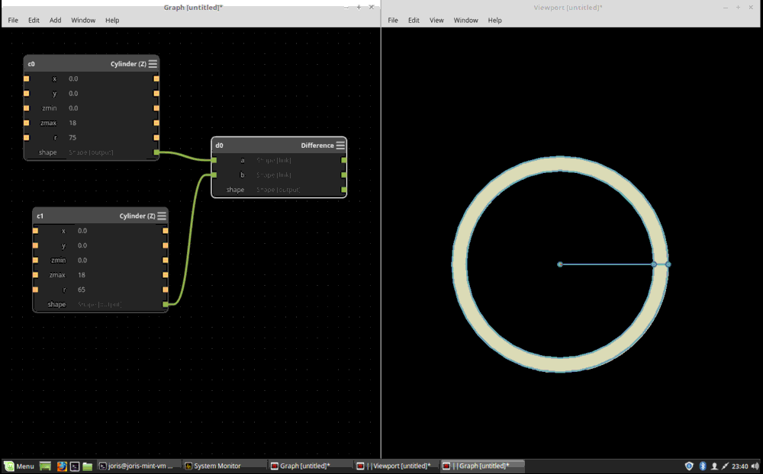
Task: Launch Firefox from the taskbar
Action: 62,466
